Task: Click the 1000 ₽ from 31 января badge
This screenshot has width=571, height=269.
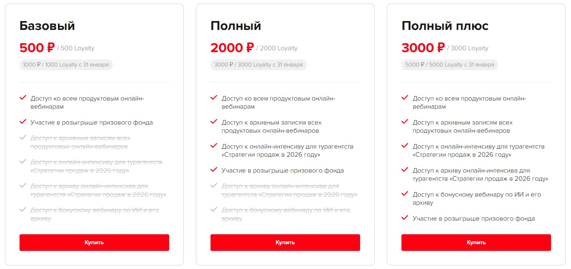Action: tap(66, 65)
